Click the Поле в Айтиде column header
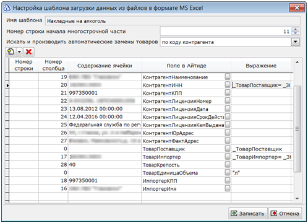308x223 pixels. 186,66
